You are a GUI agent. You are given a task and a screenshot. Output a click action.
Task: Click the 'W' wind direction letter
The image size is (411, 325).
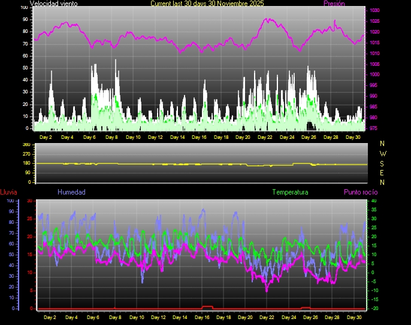[x=383, y=153]
